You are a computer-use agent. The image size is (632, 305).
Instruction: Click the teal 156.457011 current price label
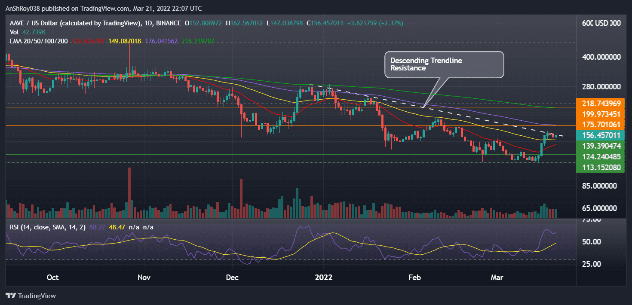(600, 135)
